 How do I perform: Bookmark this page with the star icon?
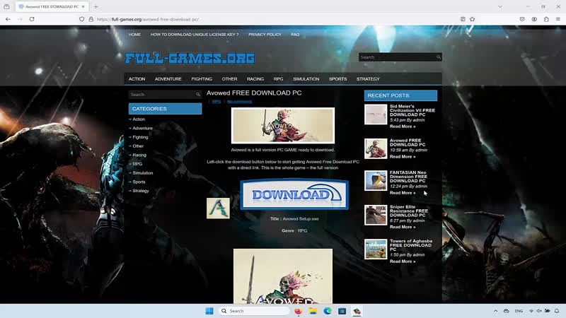coord(473,19)
